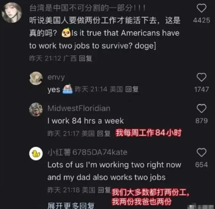Open the yellow duck avatar profile
The image size is (215, 209).
tap(36, 153)
